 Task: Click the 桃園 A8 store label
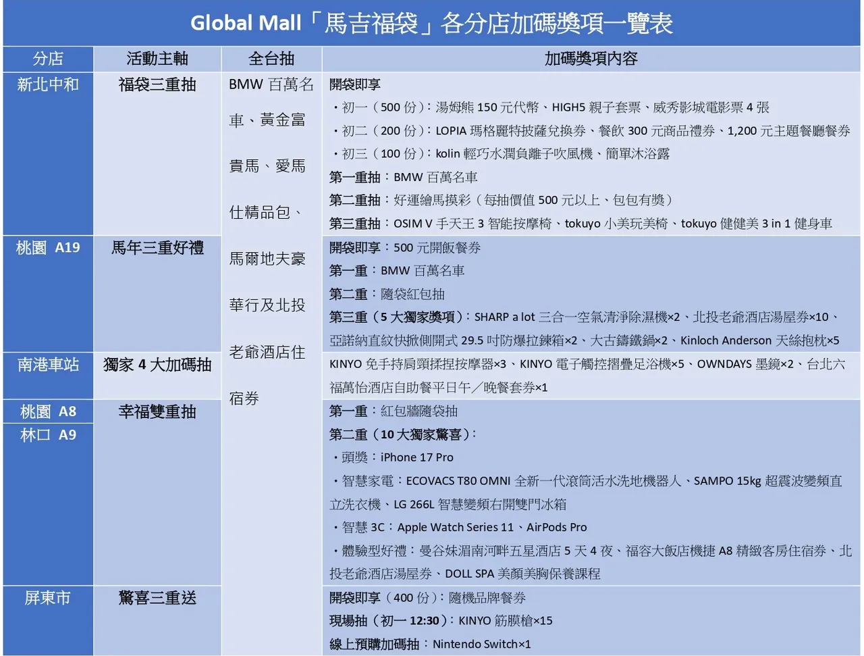click(47, 411)
